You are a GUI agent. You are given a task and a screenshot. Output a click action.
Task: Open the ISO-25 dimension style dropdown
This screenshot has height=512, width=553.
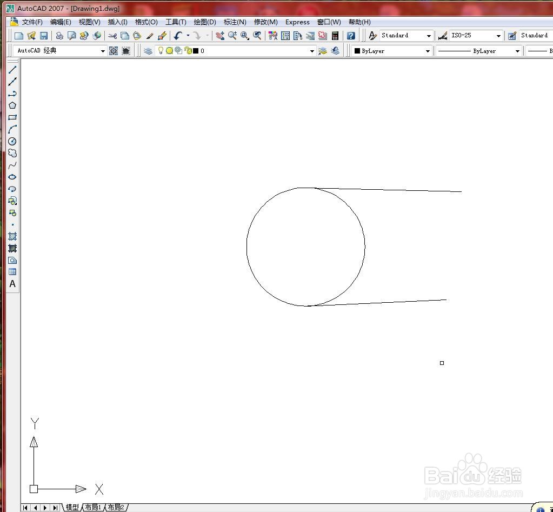(x=498, y=36)
